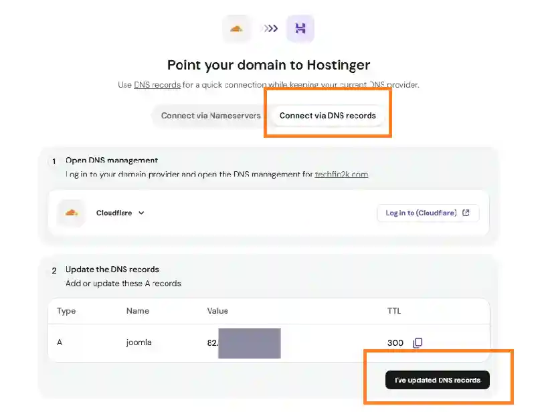544x412 pixels.
Task: Click Log in to (Cloudflare) button
Action: [x=428, y=213]
